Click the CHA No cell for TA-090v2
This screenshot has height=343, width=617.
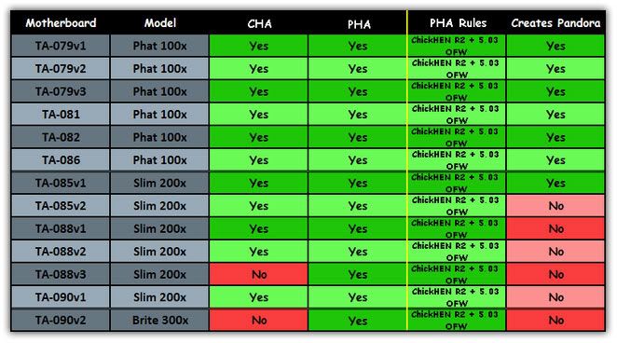(x=259, y=321)
